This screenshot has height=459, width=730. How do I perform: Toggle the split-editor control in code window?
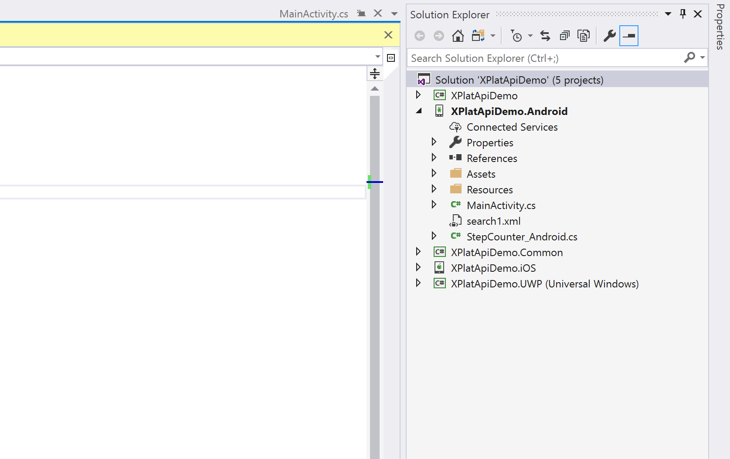click(x=374, y=74)
